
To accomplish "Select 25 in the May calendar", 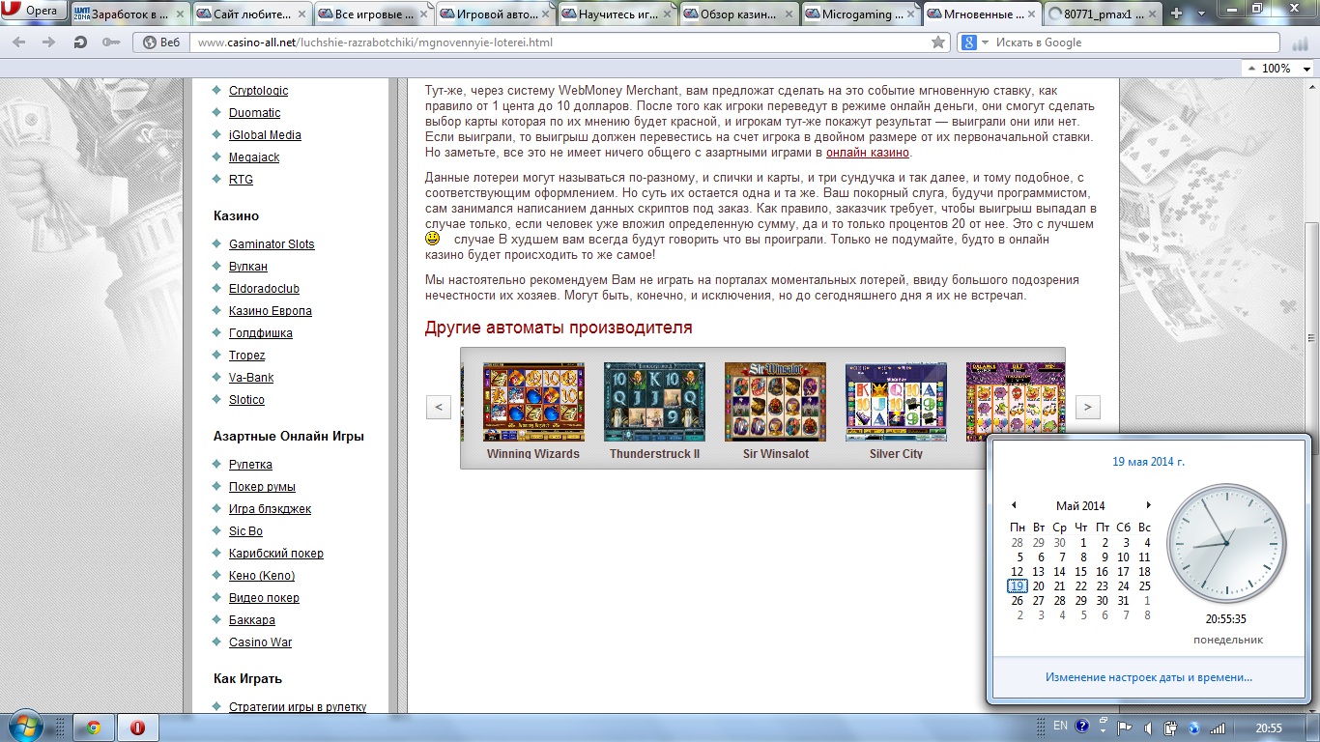I will click(x=1145, y=586).
